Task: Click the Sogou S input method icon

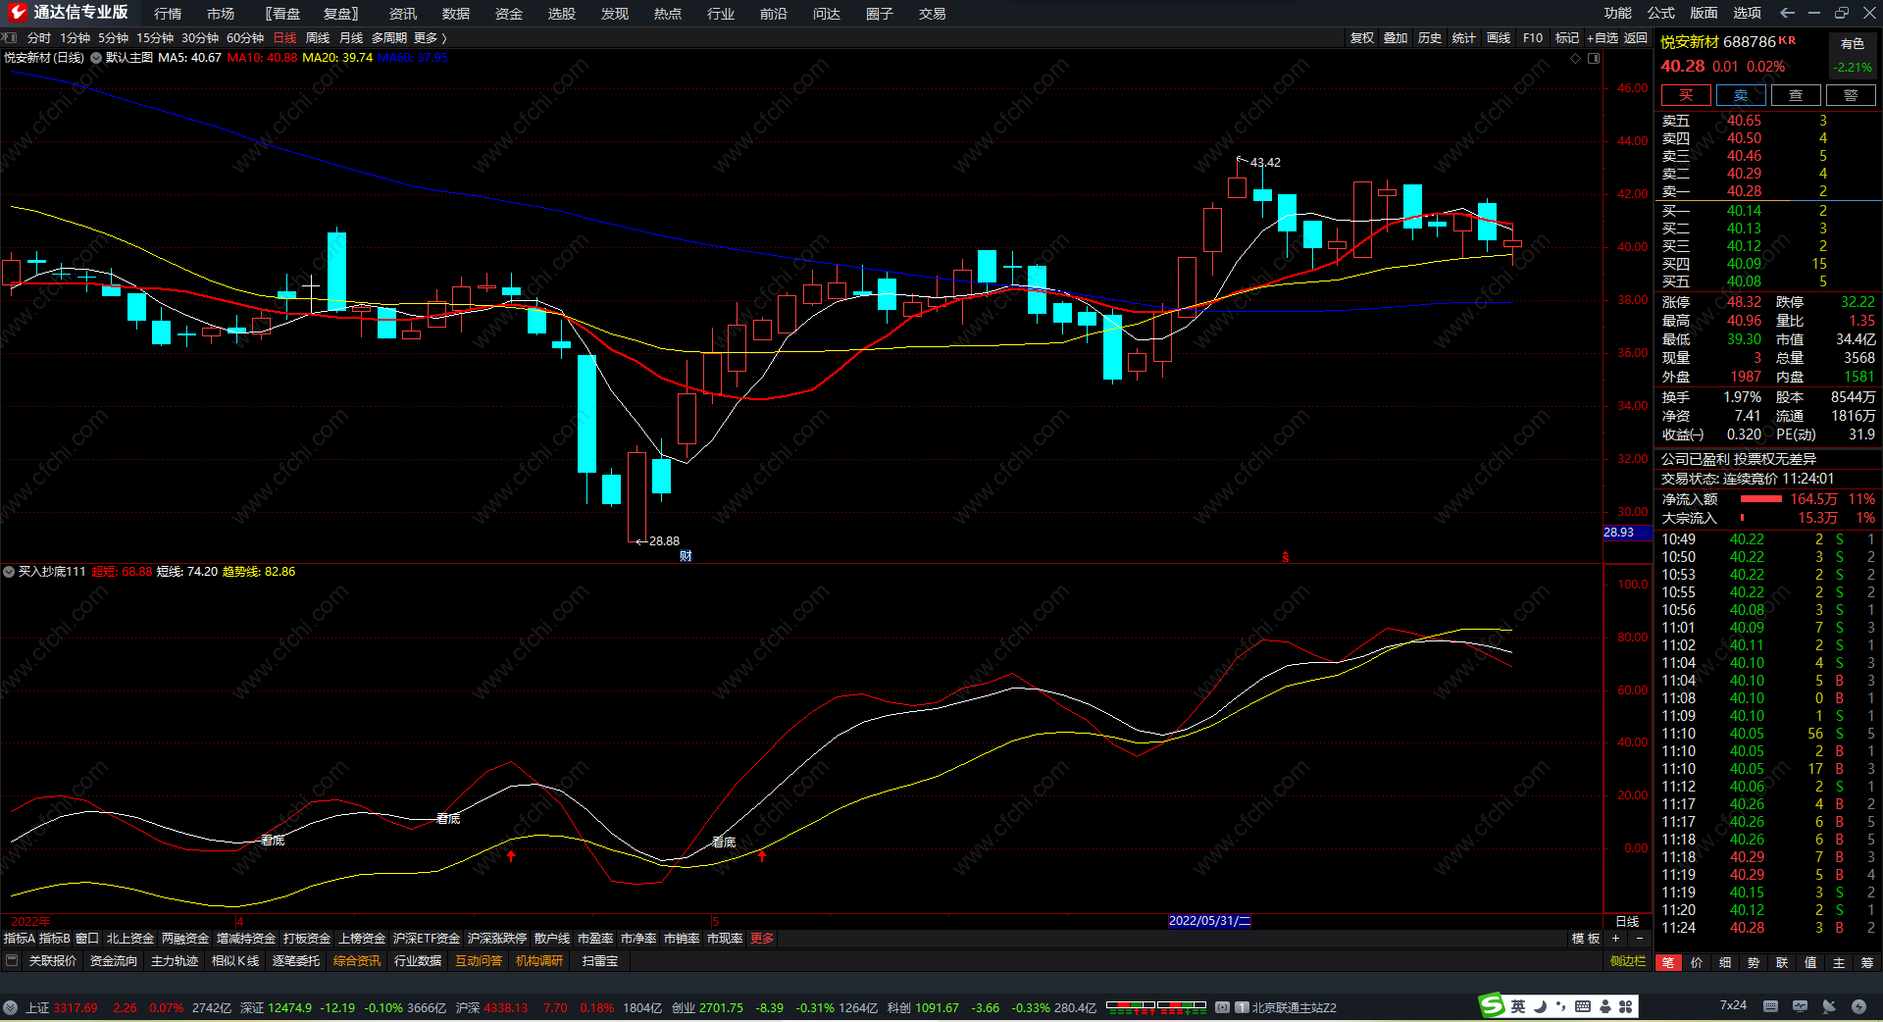Action: pyautogui.click(x=1492, y=1005)
